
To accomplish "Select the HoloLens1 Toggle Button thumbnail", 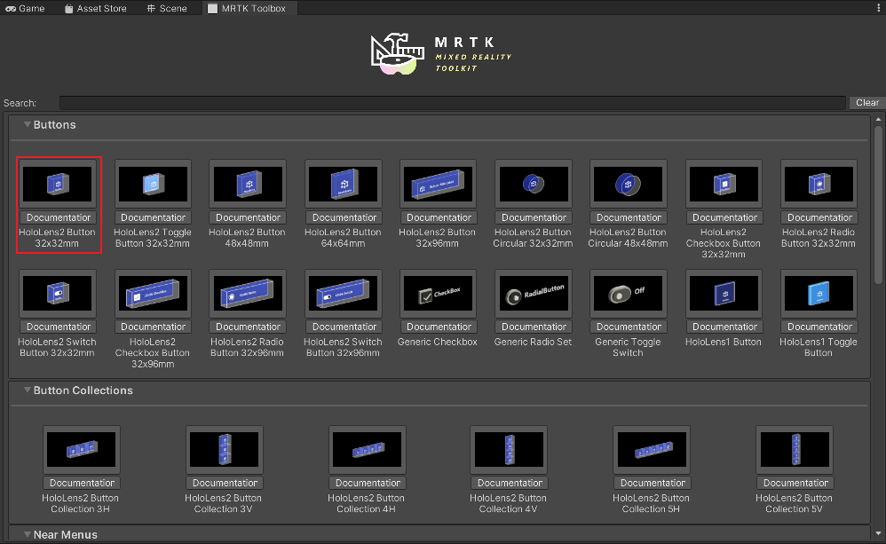I will [x=819, y=293].
